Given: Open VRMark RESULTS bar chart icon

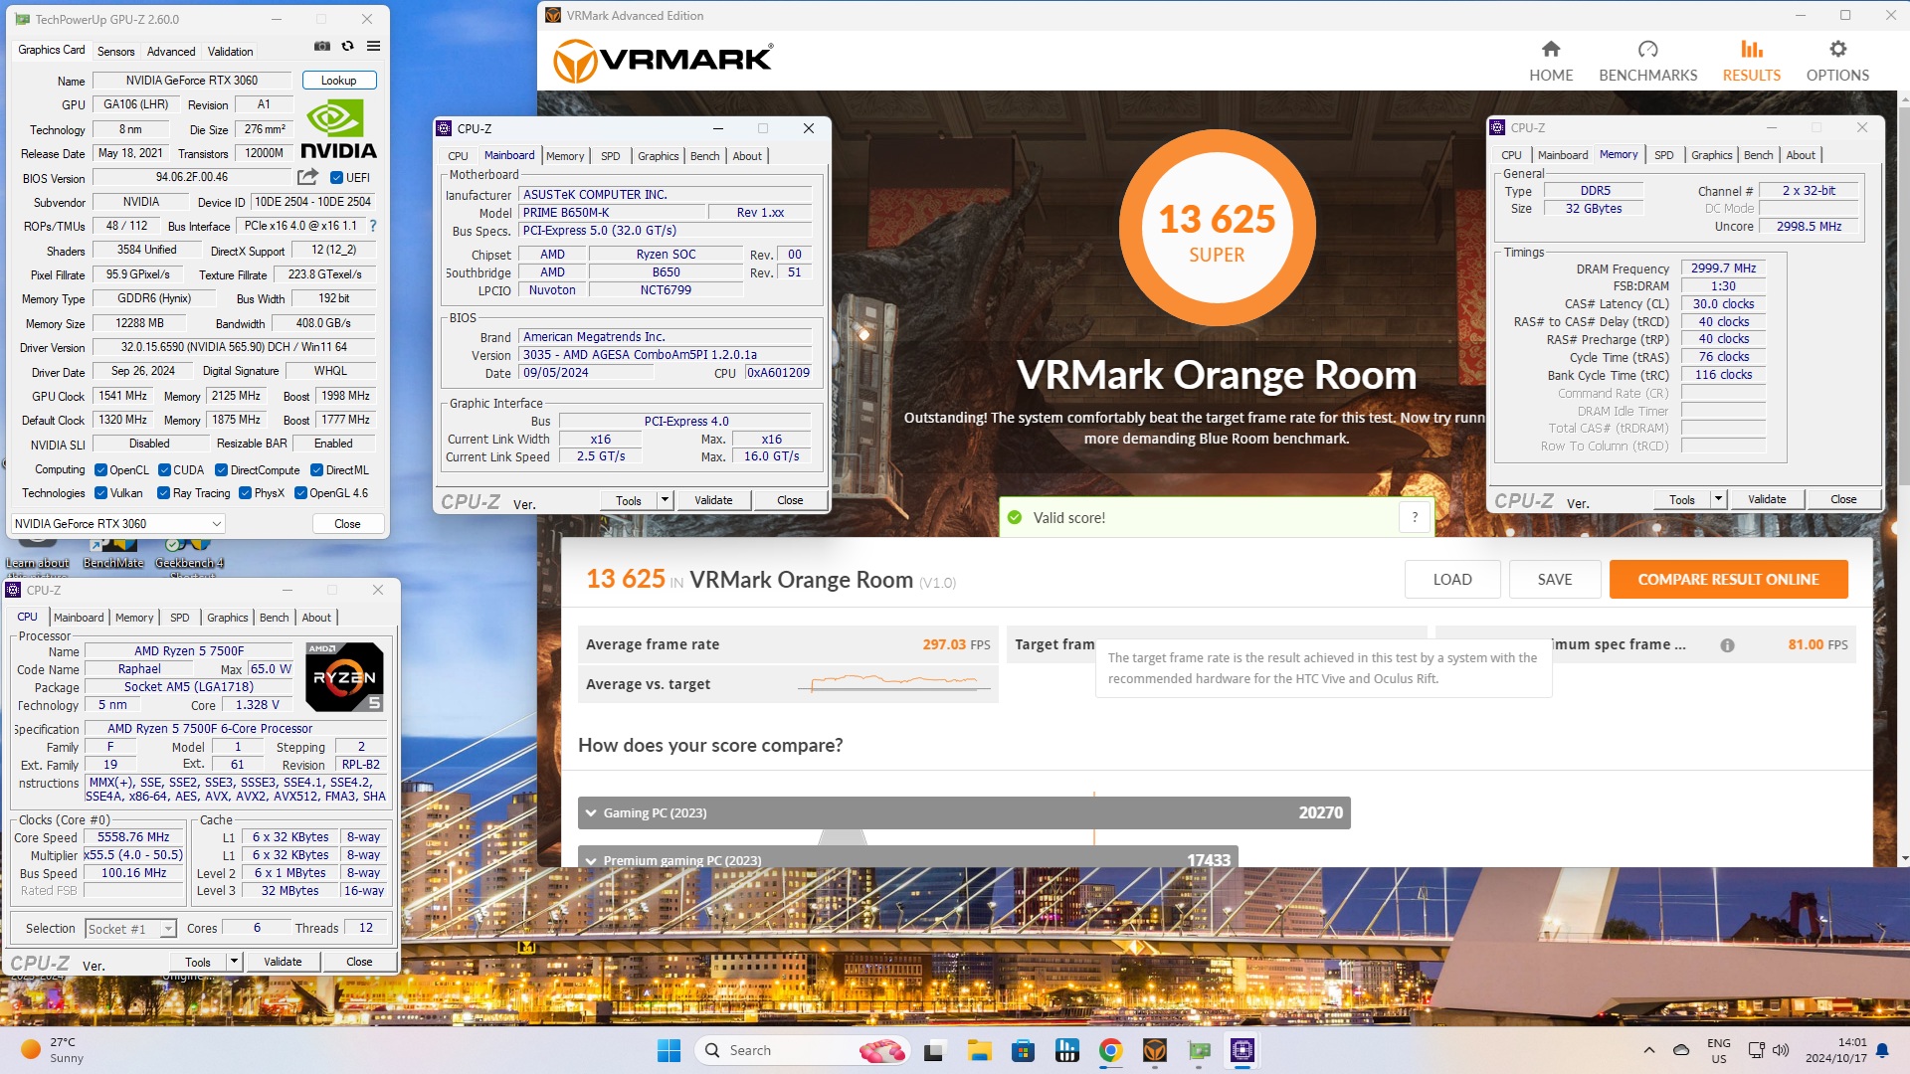Looking at the screenshot, I should (1751, 49).
